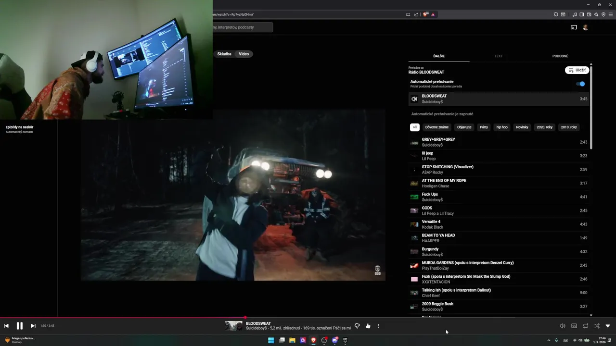Image resolution: width=616 pixels, height=346 pixels.
Task: Open Discord from the taskbar
Action: coord(335,340)
